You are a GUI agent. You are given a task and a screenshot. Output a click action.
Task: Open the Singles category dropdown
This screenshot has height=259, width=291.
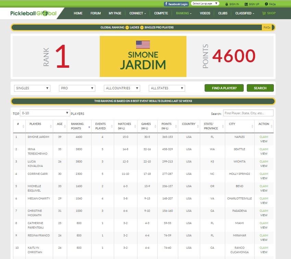point(32,88)
